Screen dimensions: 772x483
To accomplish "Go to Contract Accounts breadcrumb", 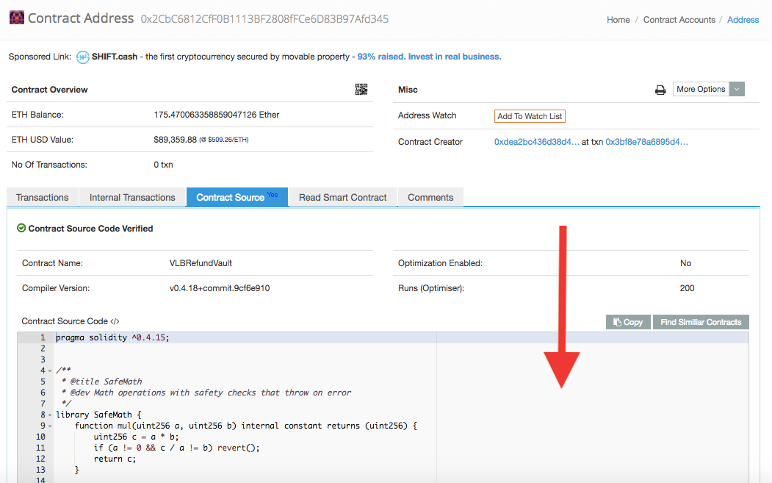I will click(x=679, y=20).
